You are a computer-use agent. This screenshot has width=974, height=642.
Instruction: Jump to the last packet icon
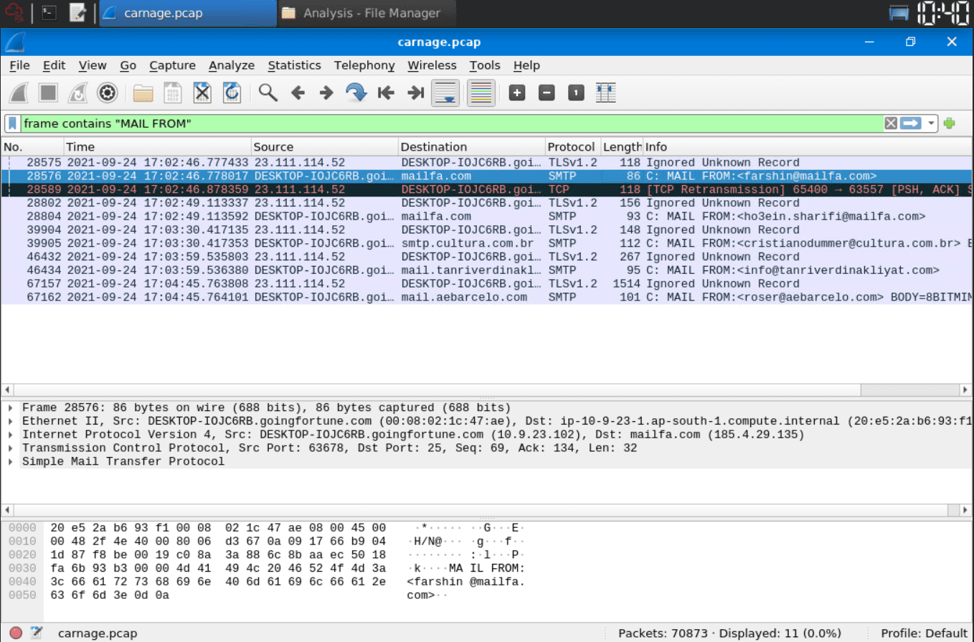(415, 93)
